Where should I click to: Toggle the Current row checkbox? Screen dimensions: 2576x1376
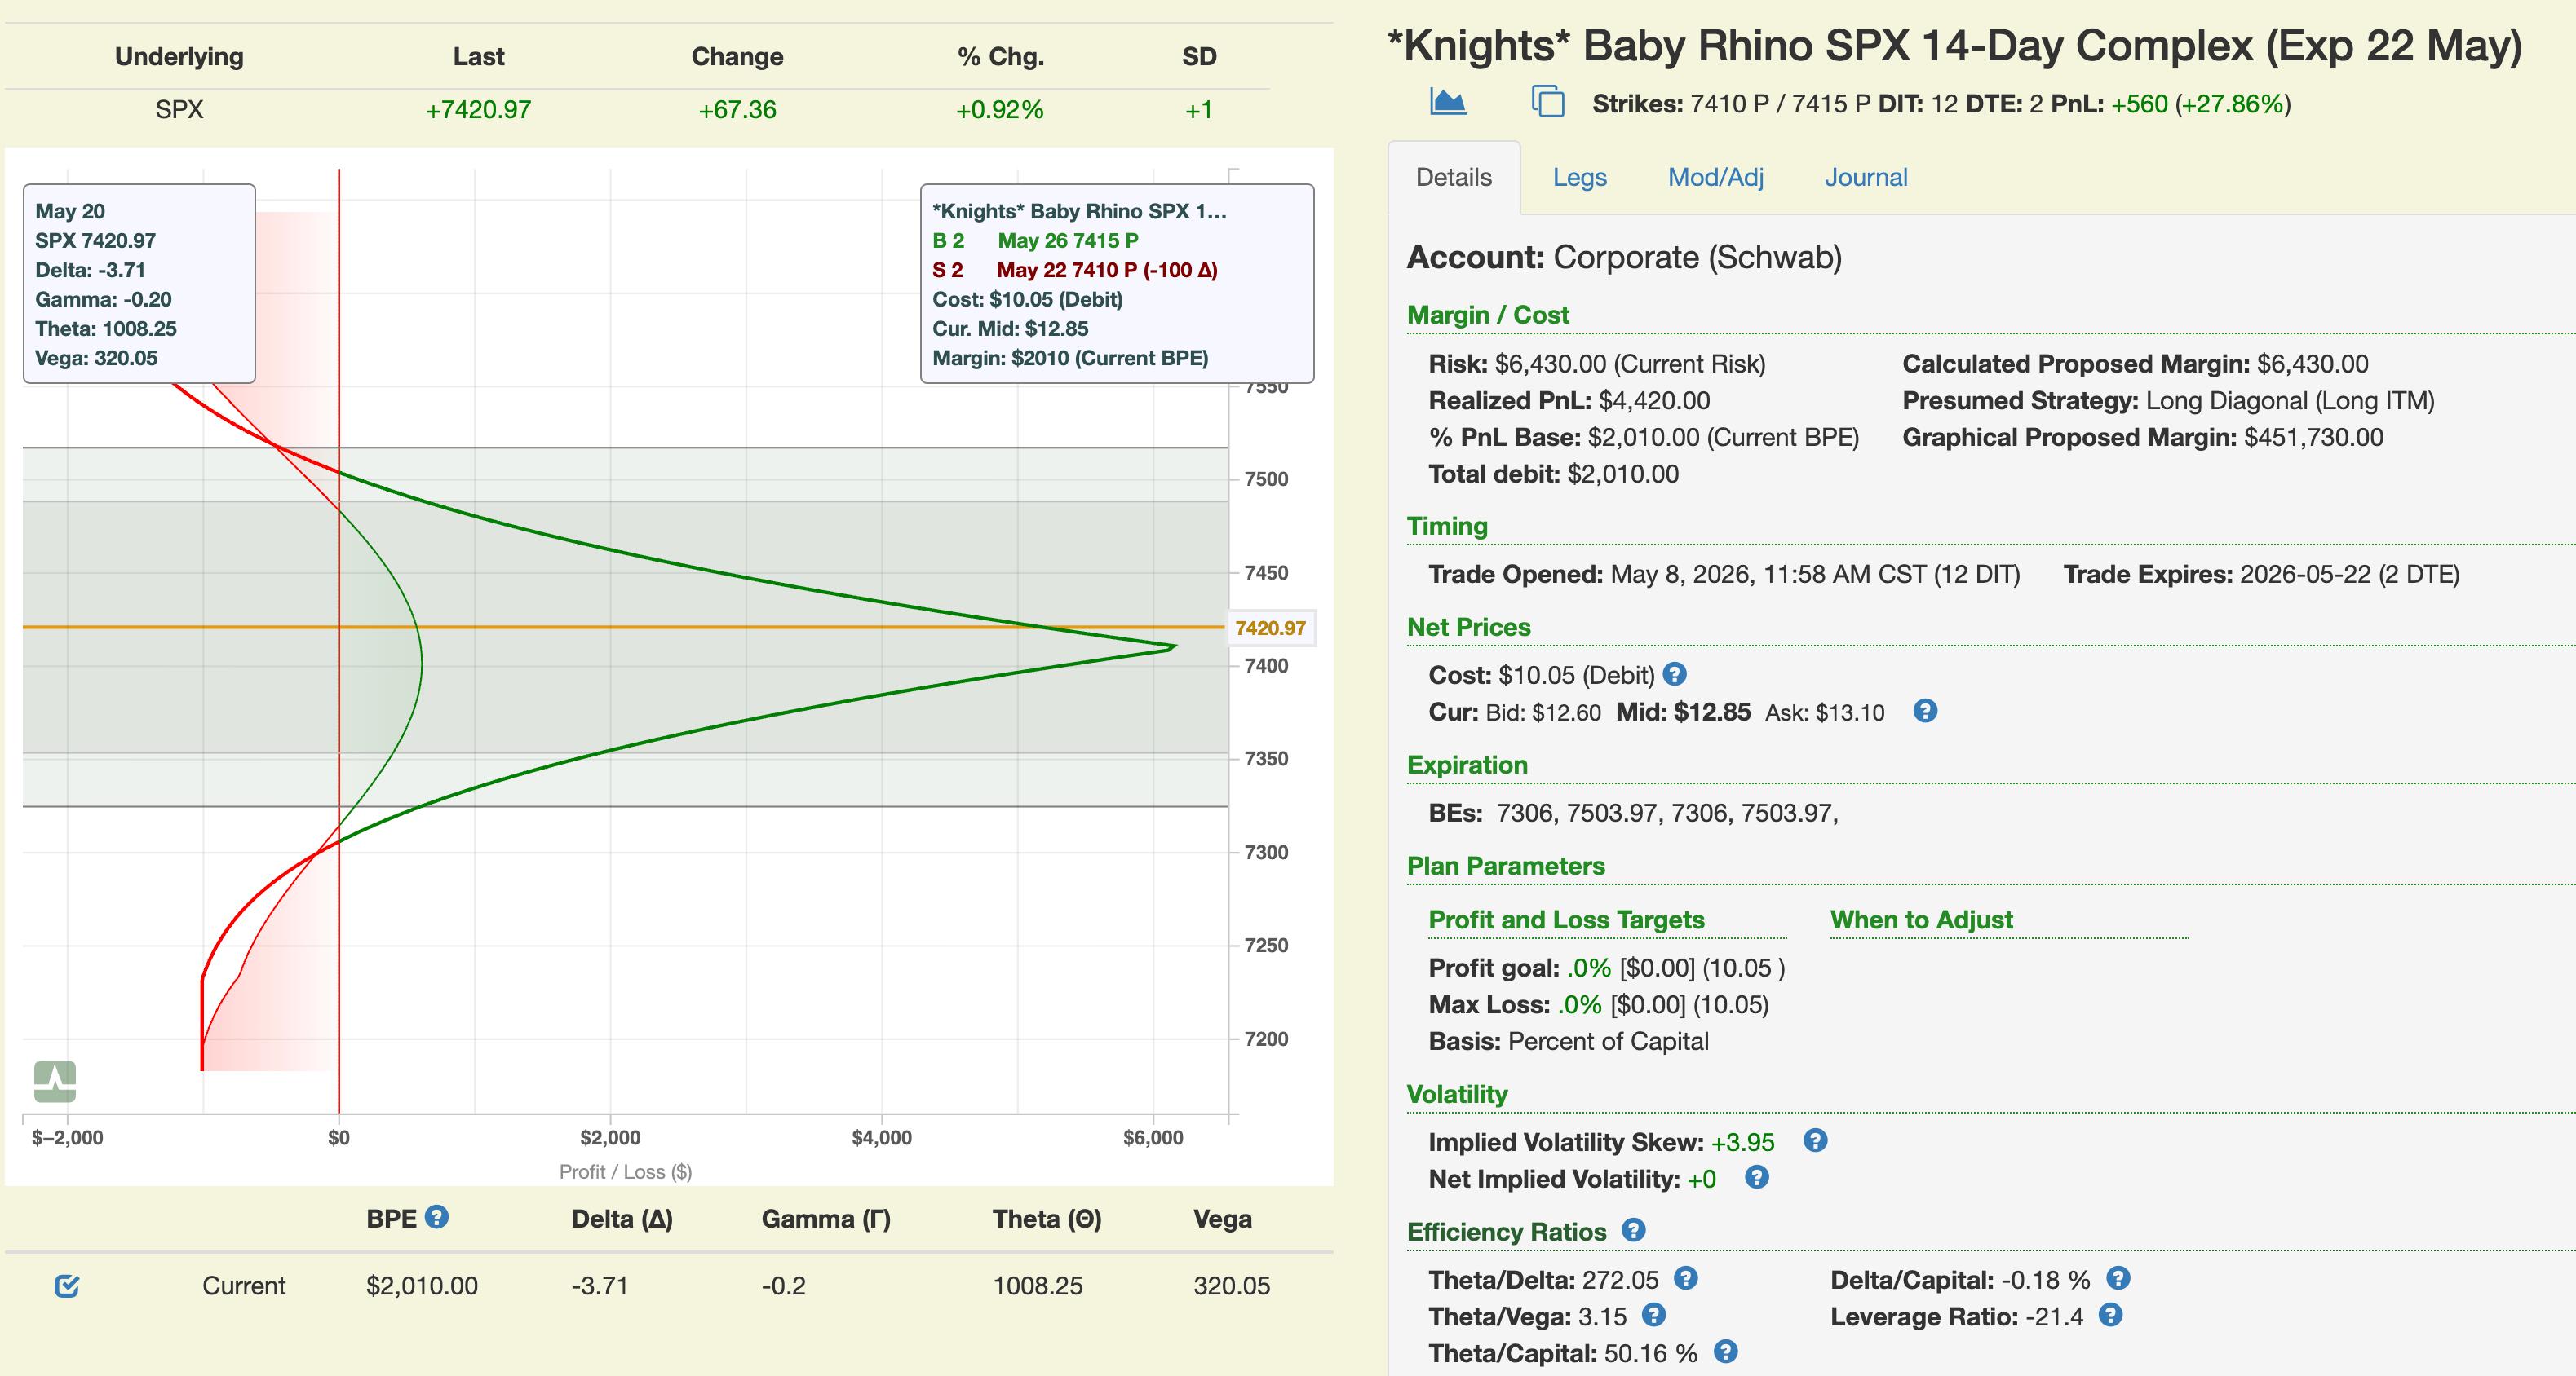pos(67,1285)
